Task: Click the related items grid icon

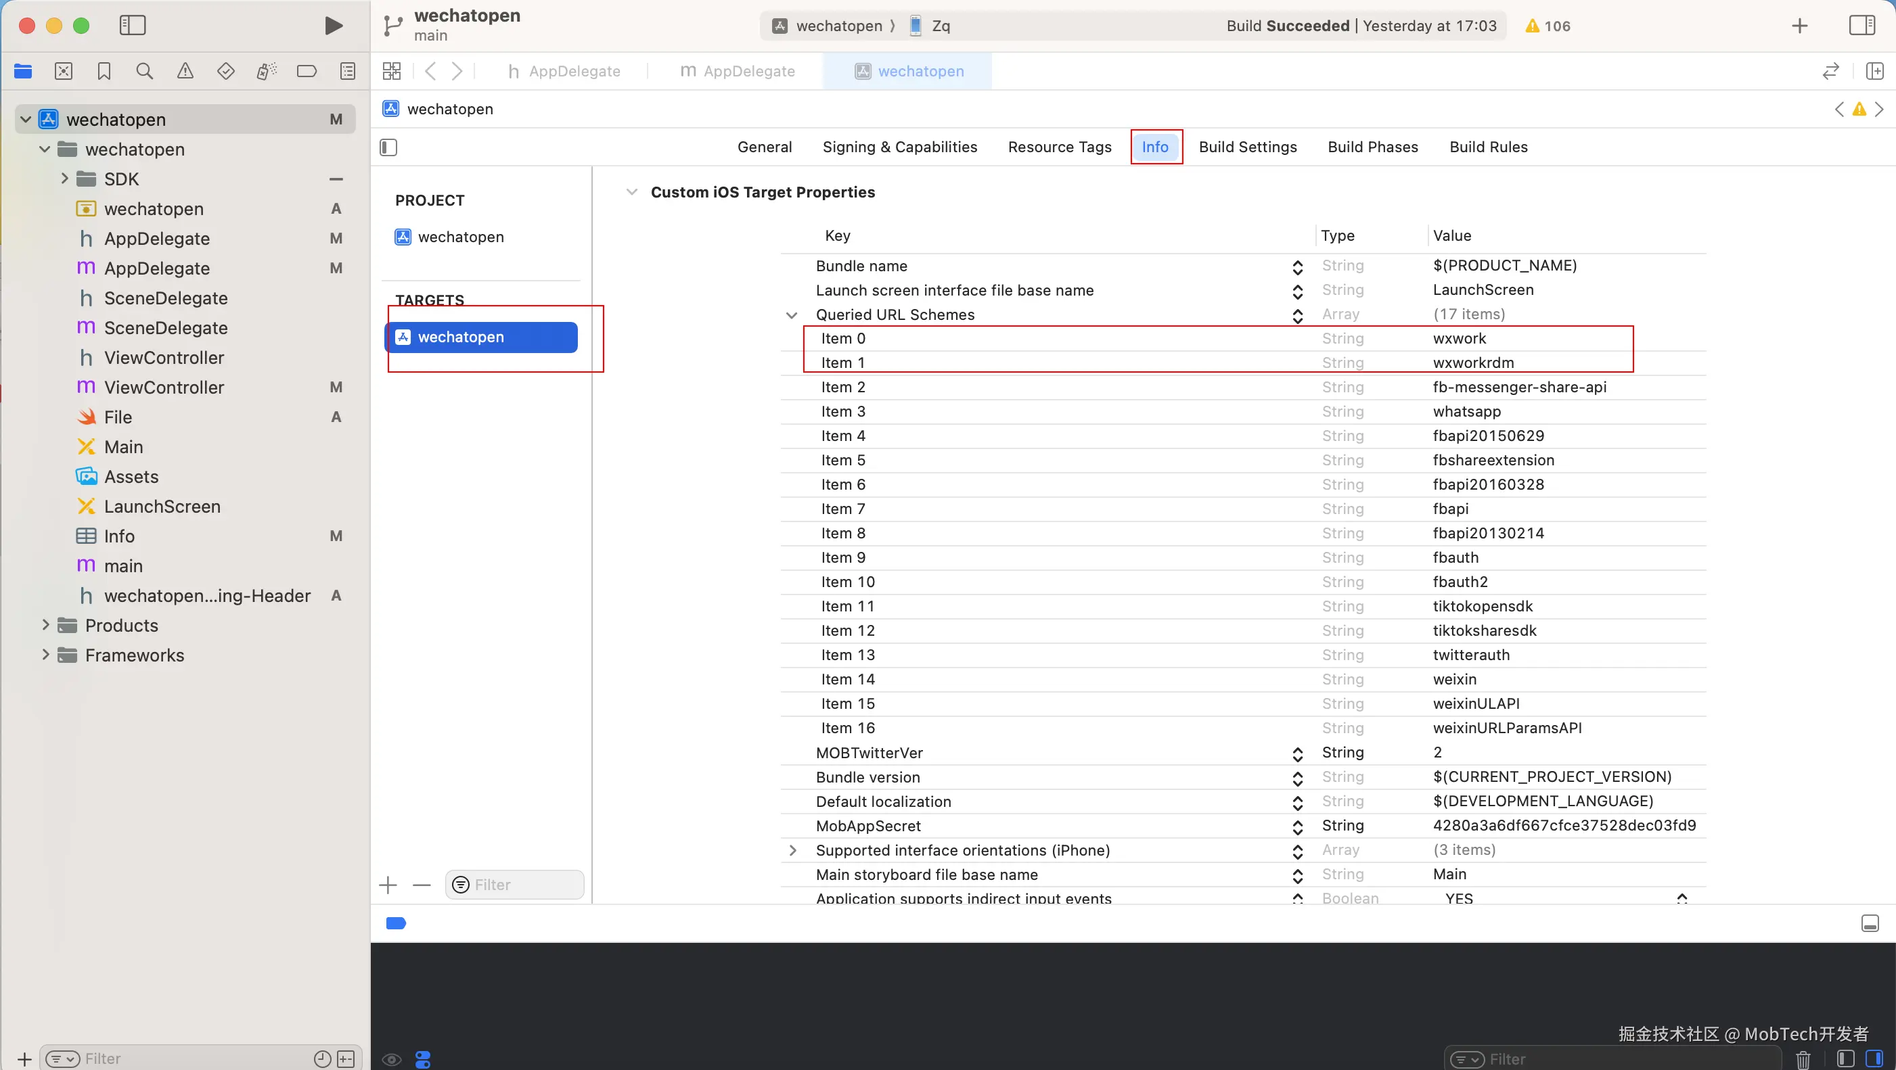Action: (x=392, y=72)
